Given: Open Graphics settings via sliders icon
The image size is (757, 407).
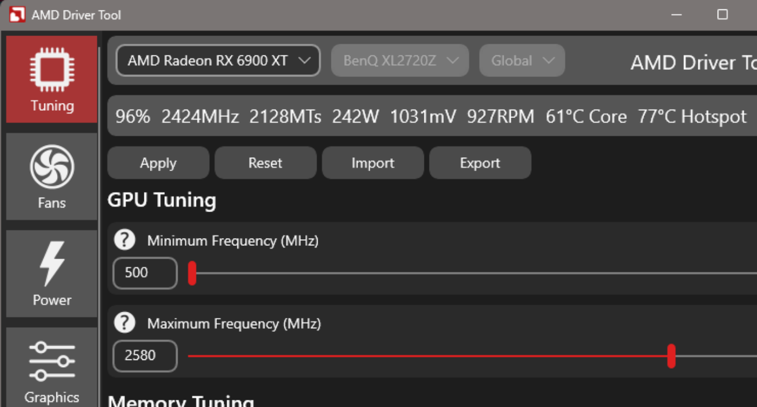Looking at the screenshot, I should pyautogui.click(x=51, y=360).
